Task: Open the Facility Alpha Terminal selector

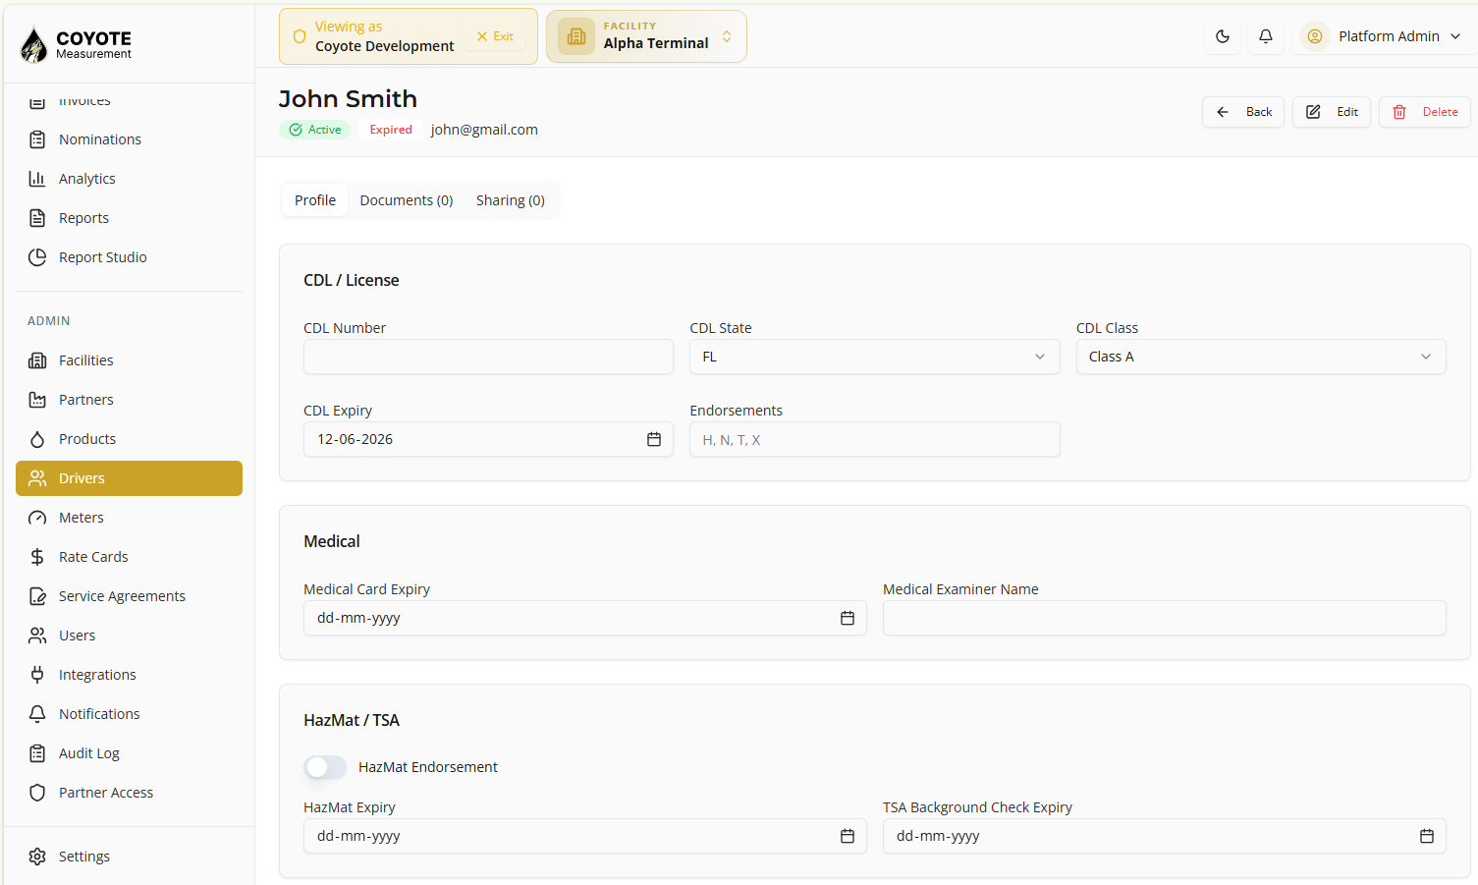Action: coord(646,36)
